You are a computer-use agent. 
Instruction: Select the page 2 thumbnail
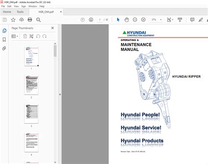31,85
